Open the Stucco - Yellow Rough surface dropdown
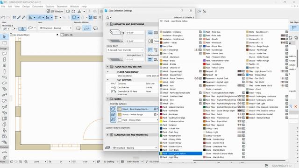 click(x=138, y=114)
